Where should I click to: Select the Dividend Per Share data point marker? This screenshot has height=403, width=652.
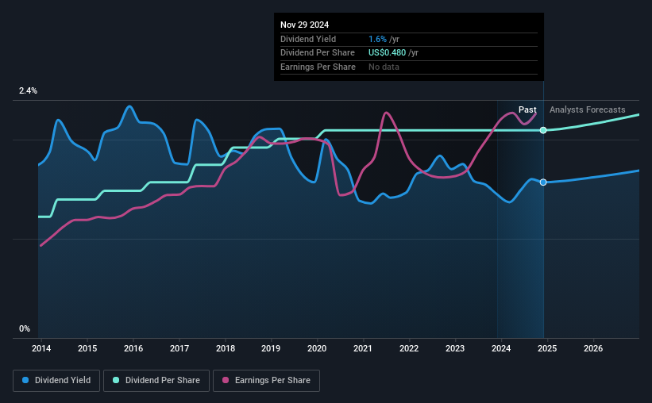(x=543, y=130)
